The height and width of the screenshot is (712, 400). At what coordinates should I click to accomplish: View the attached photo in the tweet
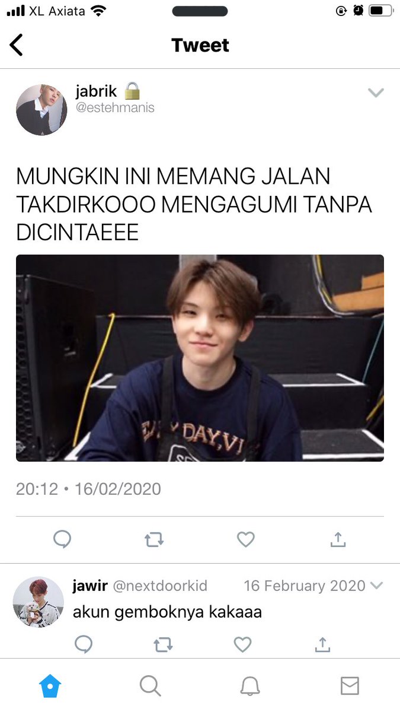coord(200,358)
